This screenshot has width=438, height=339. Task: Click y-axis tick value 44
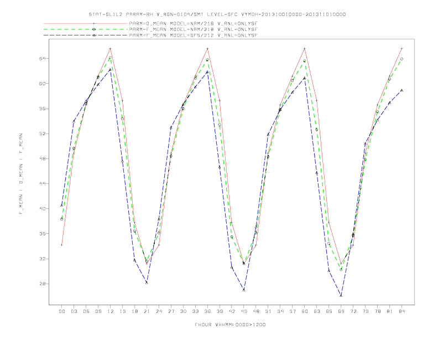click(43, 183)
